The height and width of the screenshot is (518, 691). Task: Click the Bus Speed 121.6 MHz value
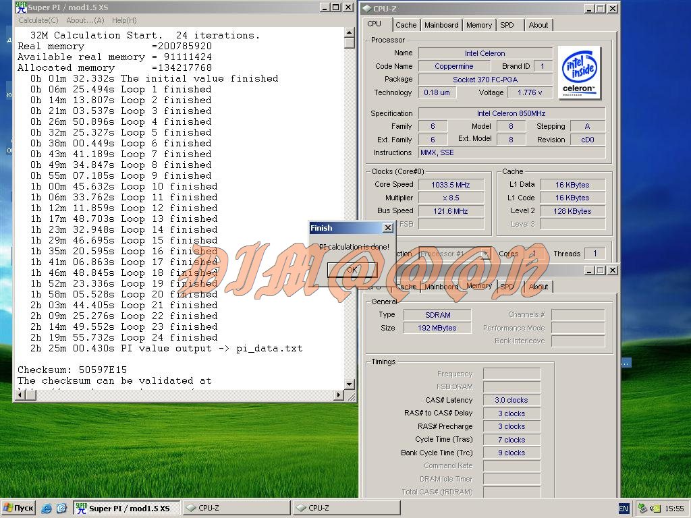coord(451,211)
